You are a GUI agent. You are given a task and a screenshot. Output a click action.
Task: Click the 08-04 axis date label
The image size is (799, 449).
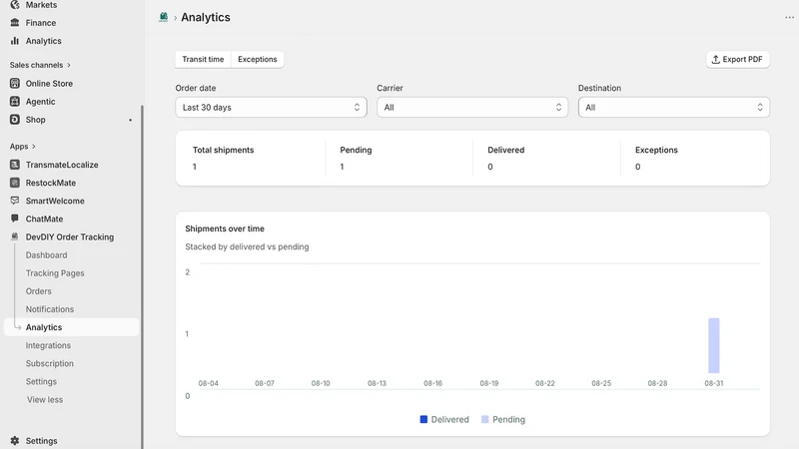[209, 383]
